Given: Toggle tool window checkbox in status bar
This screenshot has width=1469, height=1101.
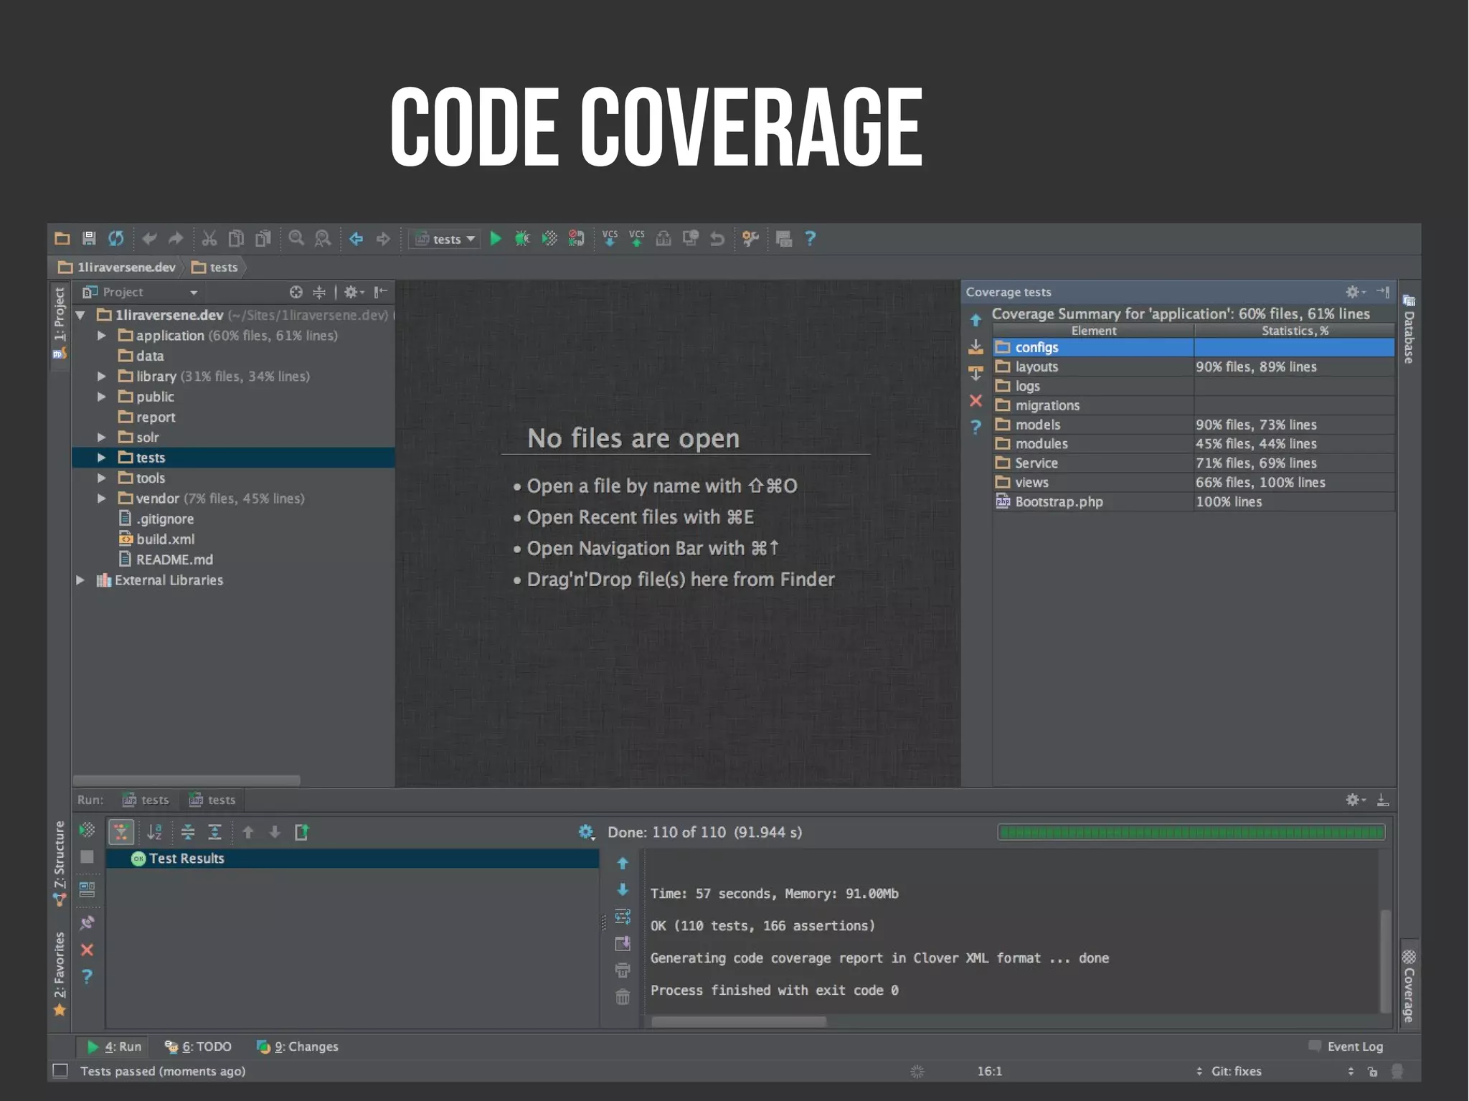Looking at the screenshot, I should [x=61, y=1071].
